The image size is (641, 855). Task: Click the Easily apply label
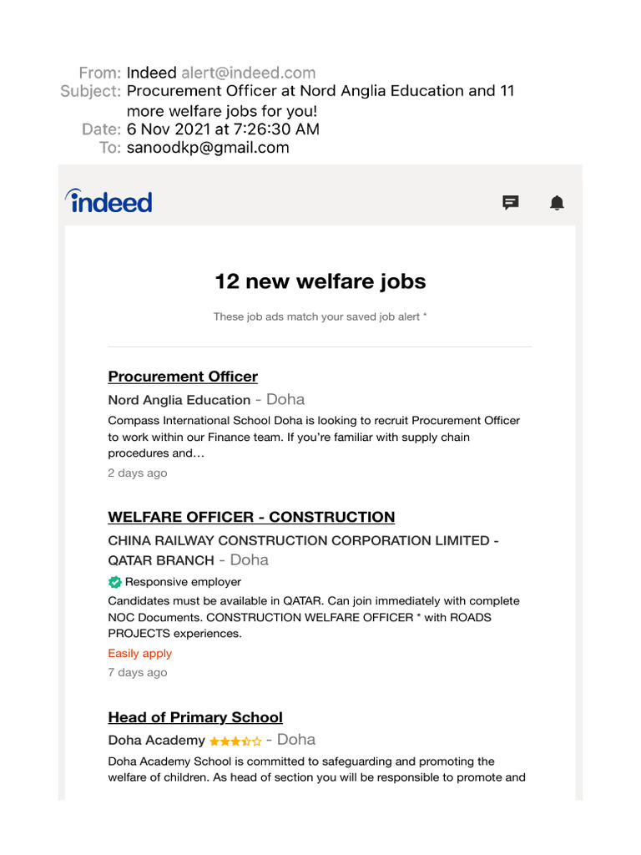[x=139, y=653]
